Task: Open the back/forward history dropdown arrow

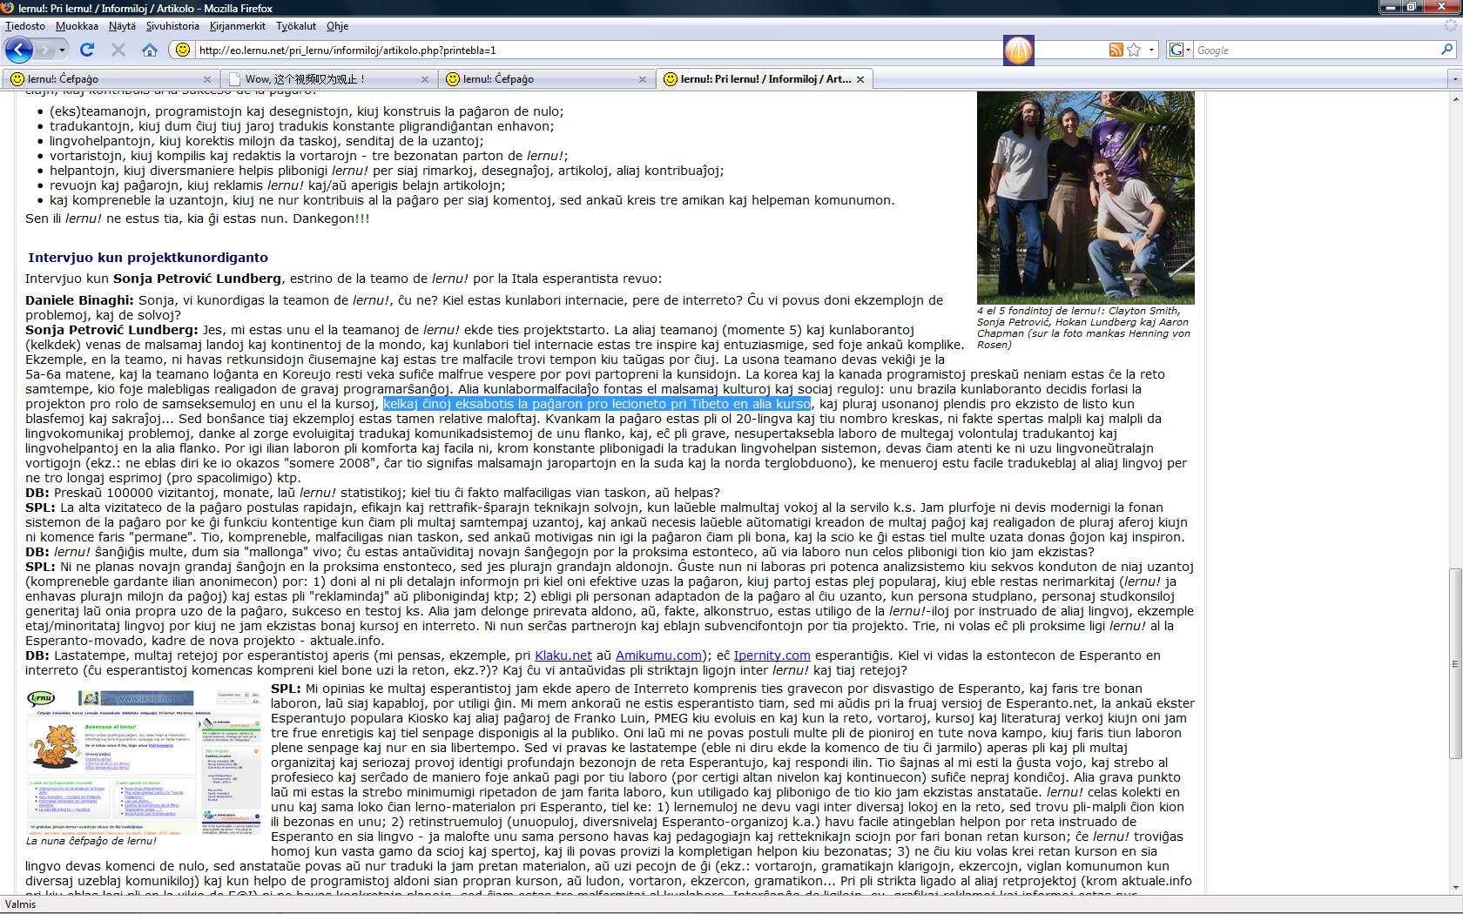Action: pyautogui.click(x=62, y=50)
